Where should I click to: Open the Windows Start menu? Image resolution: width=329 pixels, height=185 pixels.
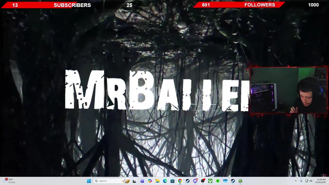click(89, 181)
